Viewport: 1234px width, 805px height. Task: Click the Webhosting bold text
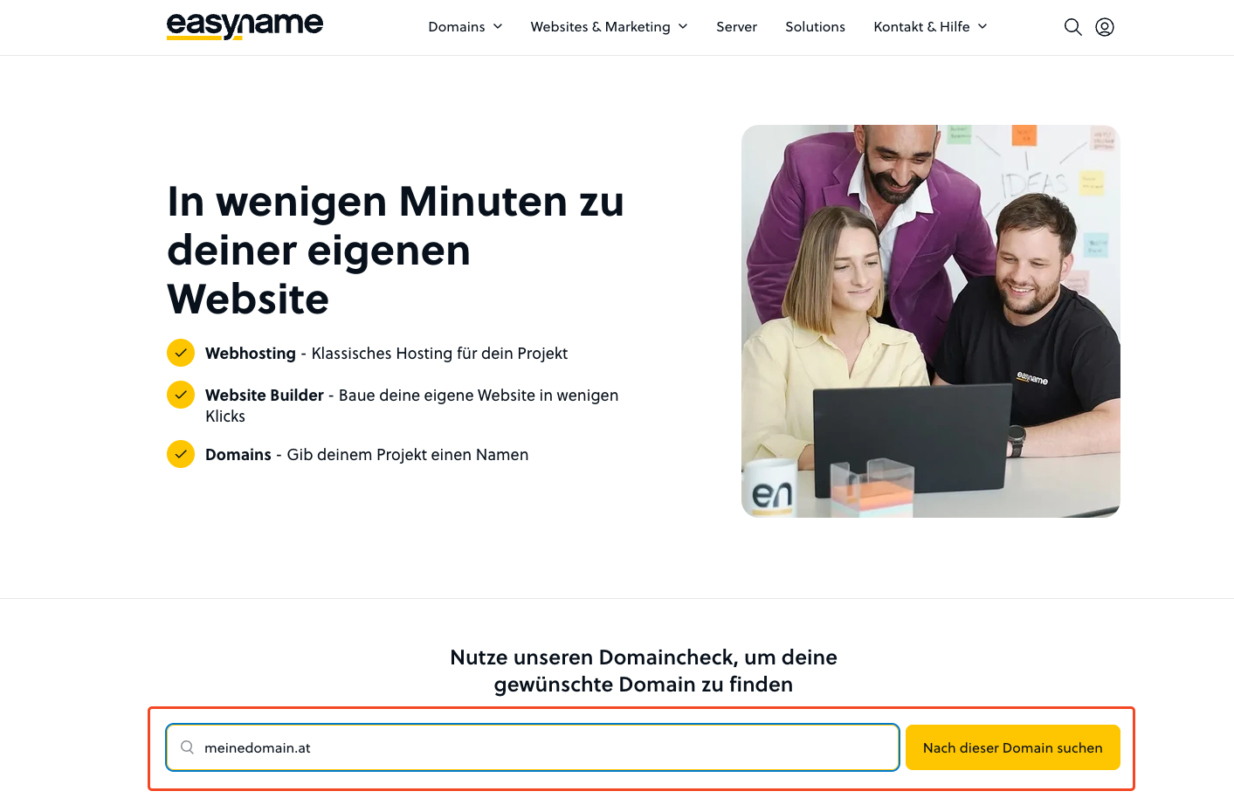pos(251,354)
